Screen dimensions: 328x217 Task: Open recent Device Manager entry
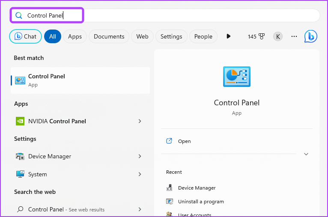(197, 188)
